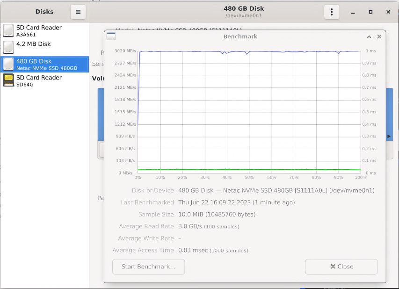Viewport: 399px width, 289px height.
Task: Minimize the Disks window
Action: tap(353, 12)
